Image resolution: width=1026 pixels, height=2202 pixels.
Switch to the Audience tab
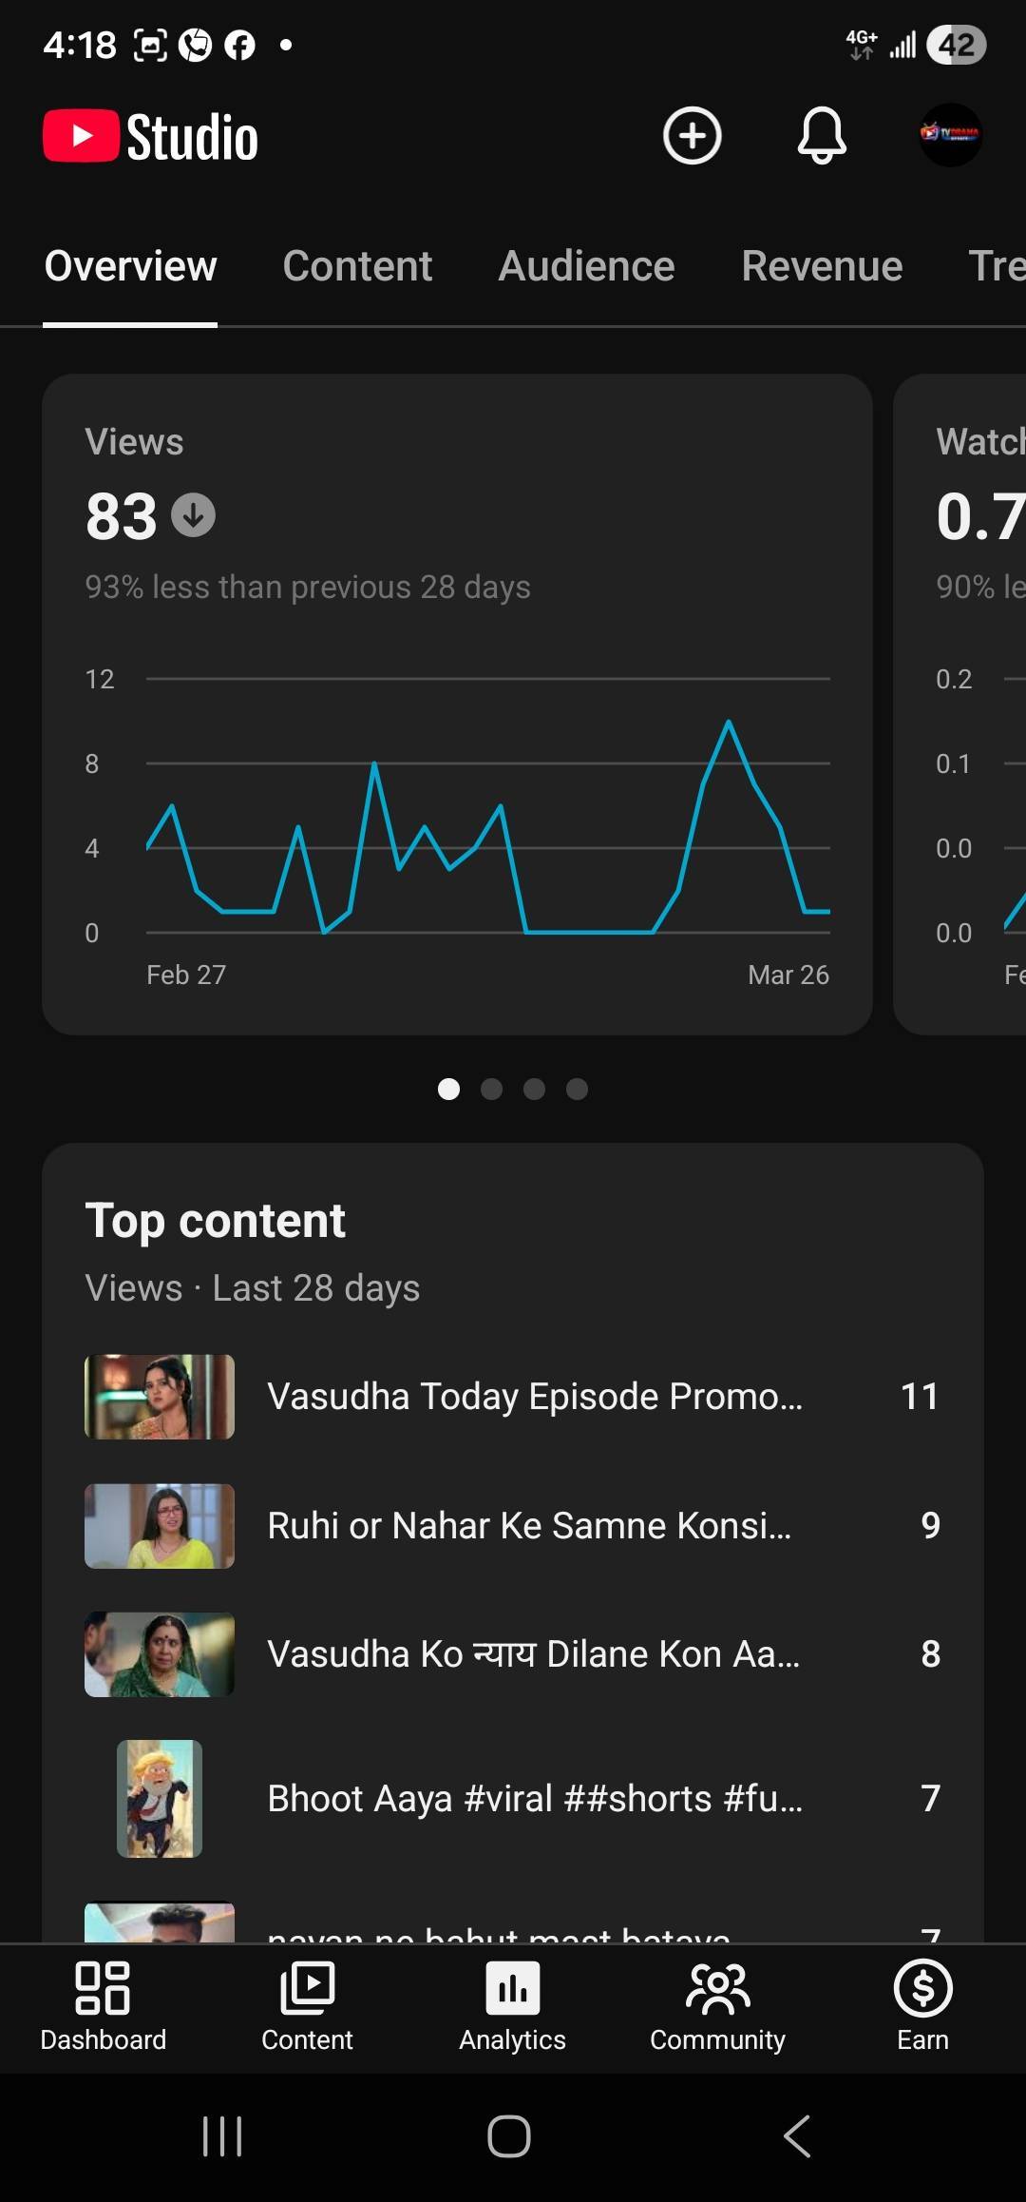pyautogui.click(x=586, y=266)
